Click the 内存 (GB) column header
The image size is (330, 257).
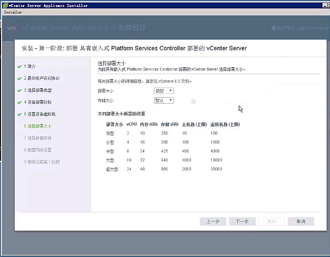(149, 125)
